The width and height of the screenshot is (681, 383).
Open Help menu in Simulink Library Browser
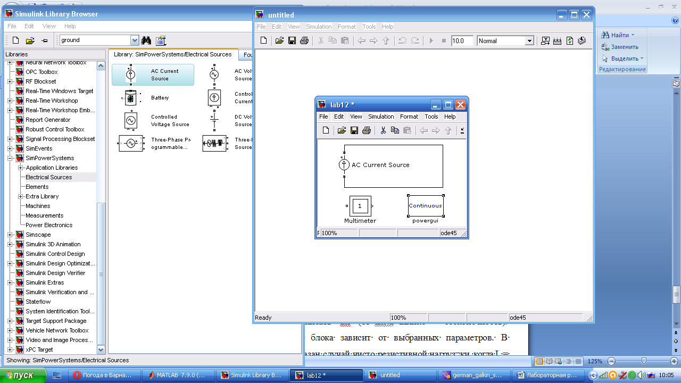point(70,26)
